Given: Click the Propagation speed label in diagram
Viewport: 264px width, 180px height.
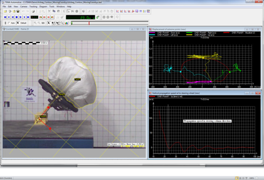Looking at the screenshot, I should (207, 121).
